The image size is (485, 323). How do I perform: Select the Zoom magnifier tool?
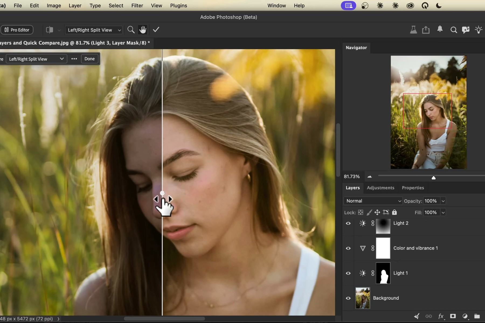point(131,30)
